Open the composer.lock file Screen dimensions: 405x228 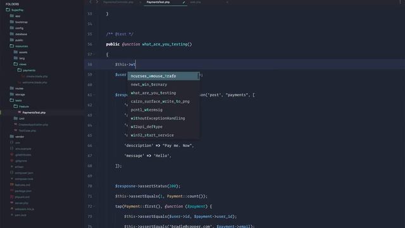click(x=24, y=179)
